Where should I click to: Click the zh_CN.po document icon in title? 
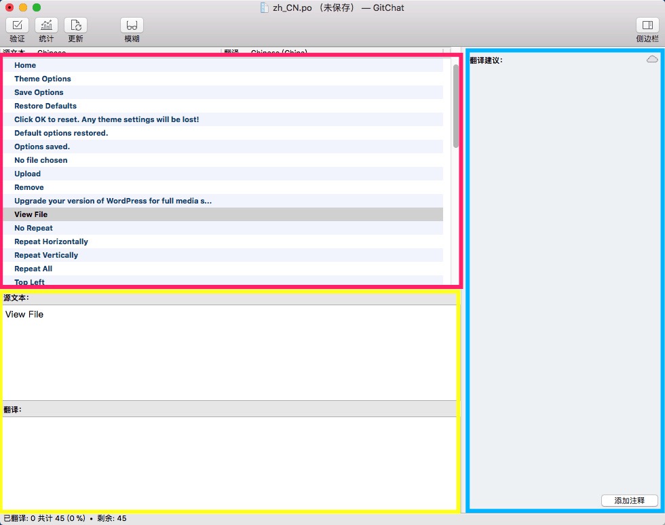tap(264, 7)
